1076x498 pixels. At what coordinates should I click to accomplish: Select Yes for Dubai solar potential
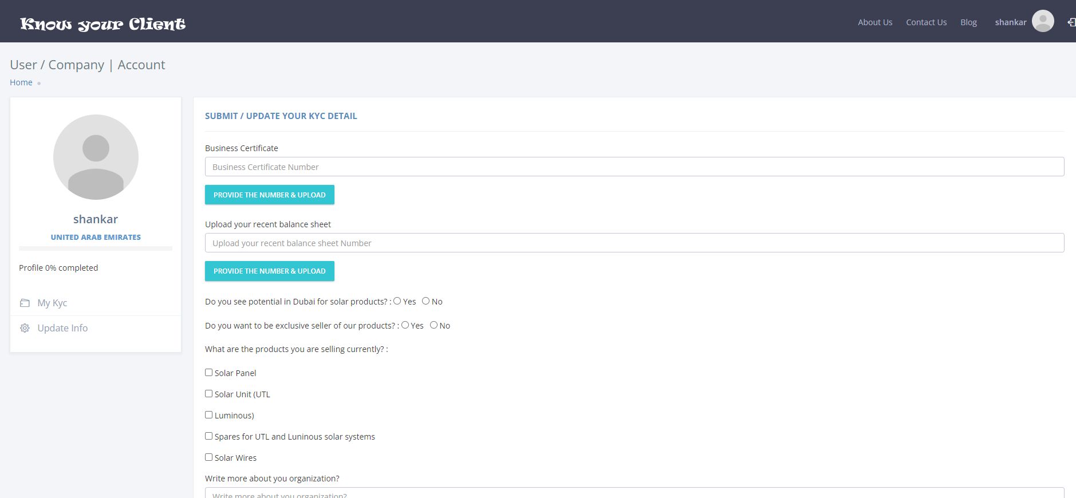(x=397, y=301)
